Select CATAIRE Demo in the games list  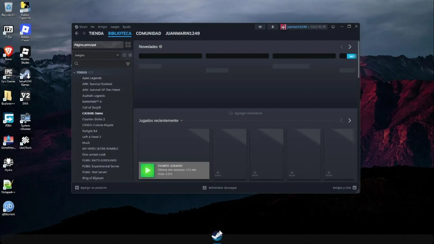click(93, 113)
